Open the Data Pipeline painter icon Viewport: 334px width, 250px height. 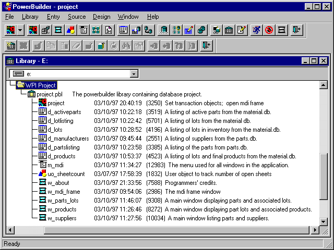coord(148,30)
